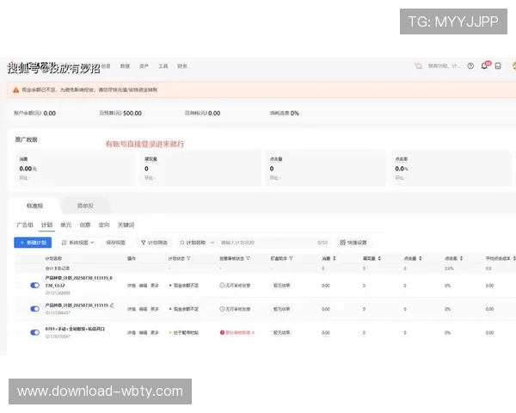The image size is (516, 413).
Task: Sort by the 点击率 column arrows
Action: point(461,258)
